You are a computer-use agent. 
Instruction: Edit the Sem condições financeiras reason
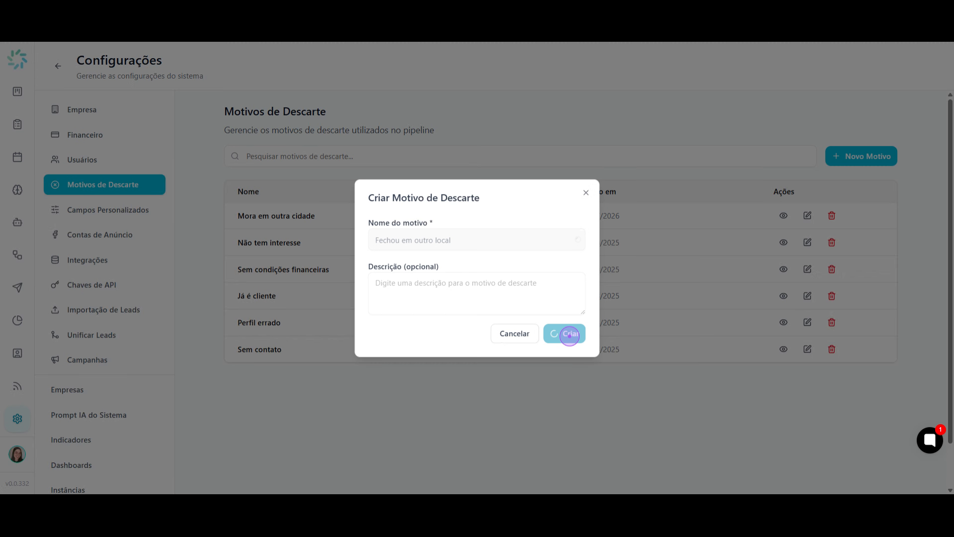[x=807, y=269]
